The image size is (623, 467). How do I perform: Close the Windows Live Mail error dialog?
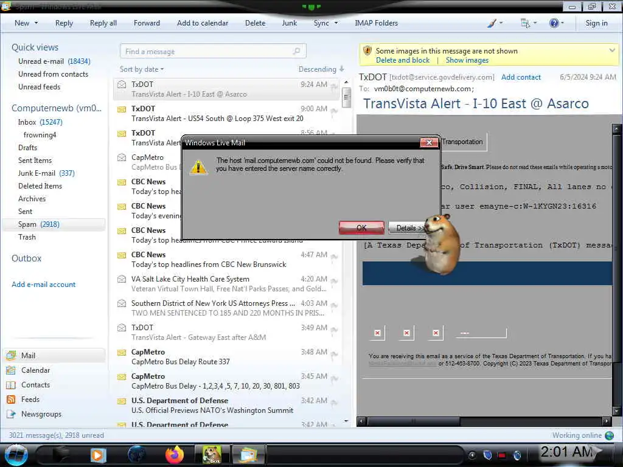pyautogui.click(x=429, y=142)
